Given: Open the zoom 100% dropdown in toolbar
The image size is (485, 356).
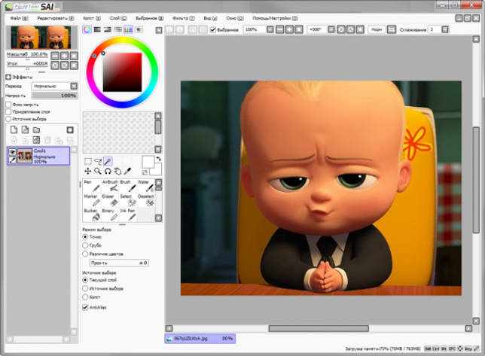Looking at the screenshot, I should [x=270, y=29].
